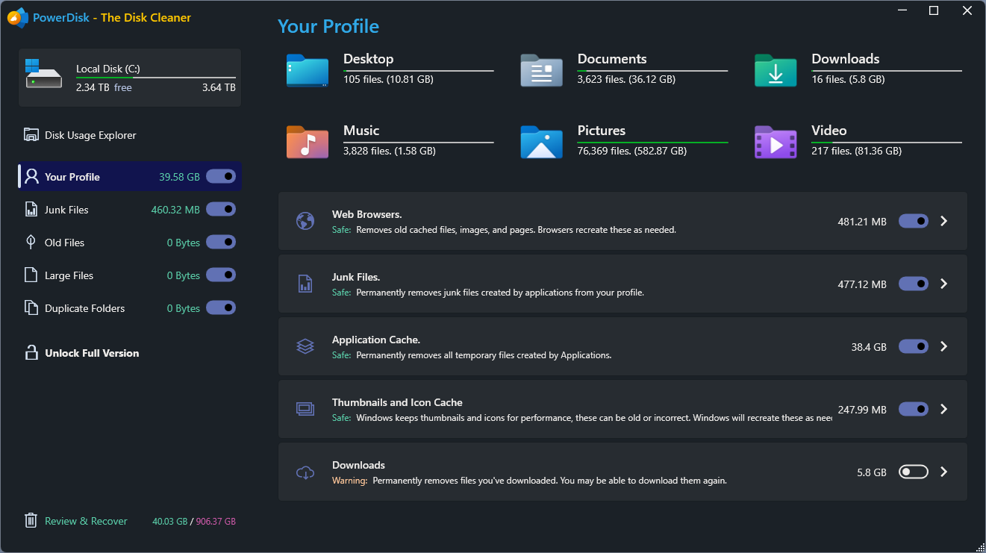
Task: Click the Downloads cloud icon in list
Action: (305, 472)
